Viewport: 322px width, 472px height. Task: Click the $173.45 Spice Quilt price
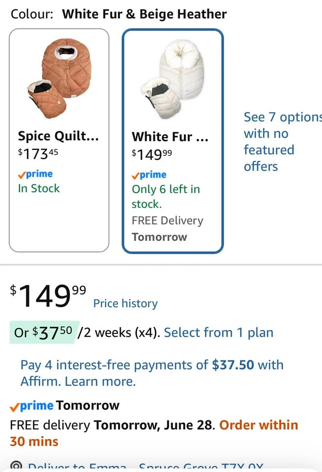click(38, 154)
